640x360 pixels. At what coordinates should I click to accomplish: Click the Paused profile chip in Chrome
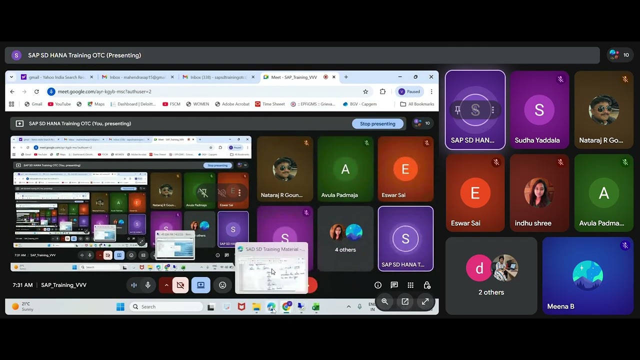tap(409, 91)
